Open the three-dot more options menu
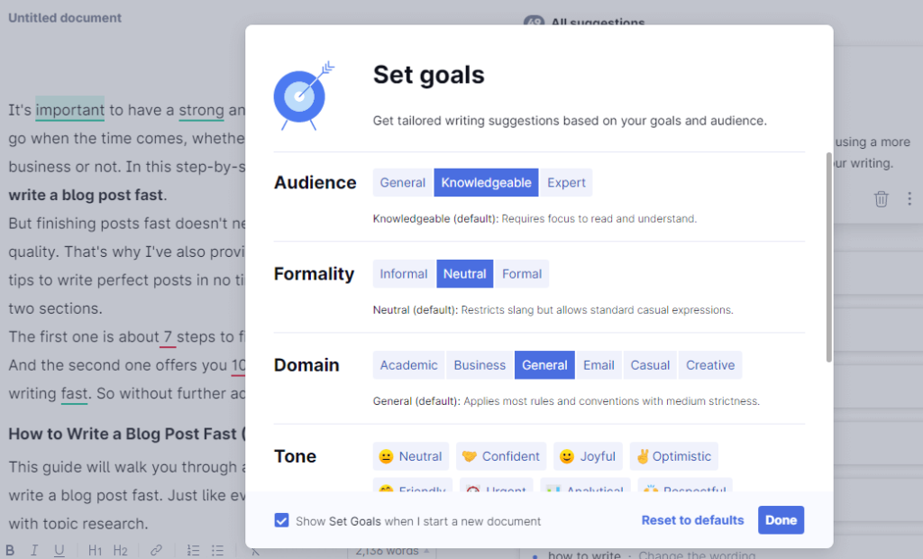Image resolution: width=923 pixels, height=559 pixels. click(909, 199)
